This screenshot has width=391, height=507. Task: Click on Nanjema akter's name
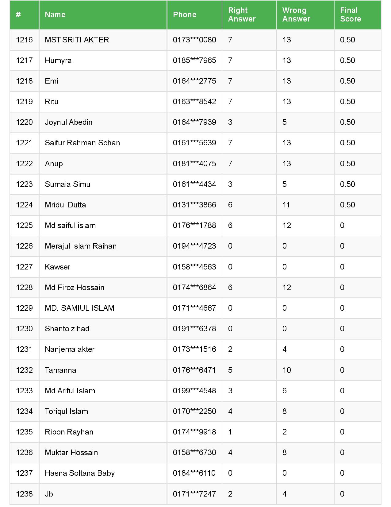tap(70, 349)
